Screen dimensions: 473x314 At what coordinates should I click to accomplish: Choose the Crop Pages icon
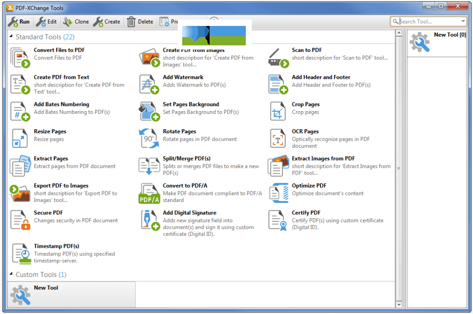[278, 111]
